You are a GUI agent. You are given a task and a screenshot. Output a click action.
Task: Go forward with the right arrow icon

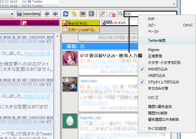(x=55, y=14)
